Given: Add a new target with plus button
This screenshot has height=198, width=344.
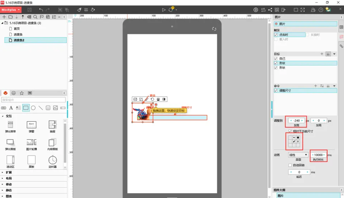Looking at the screenshot, I should [322, 54].
